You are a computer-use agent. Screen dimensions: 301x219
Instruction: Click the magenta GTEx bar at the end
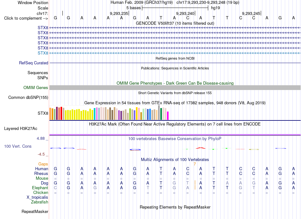pos(168,116)
